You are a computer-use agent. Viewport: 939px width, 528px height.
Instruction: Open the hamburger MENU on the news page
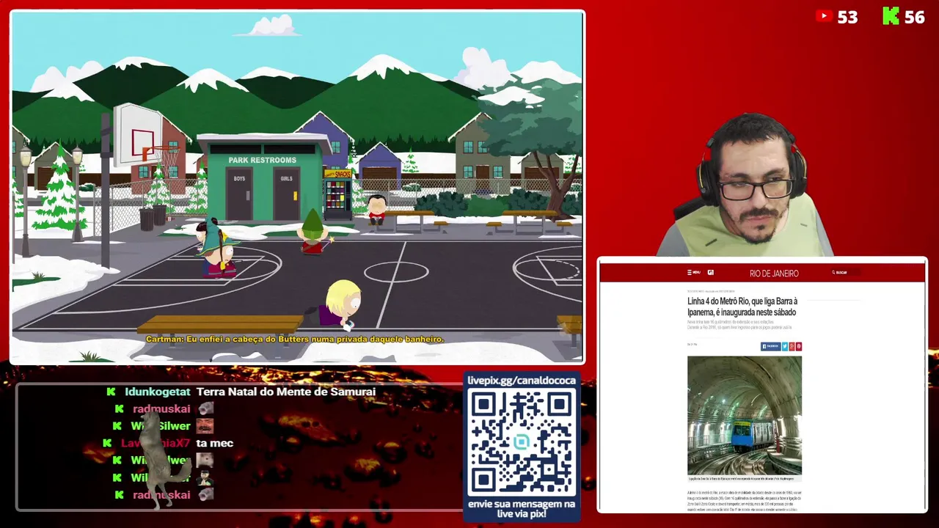pyautogui.click(x=694, y=272)
